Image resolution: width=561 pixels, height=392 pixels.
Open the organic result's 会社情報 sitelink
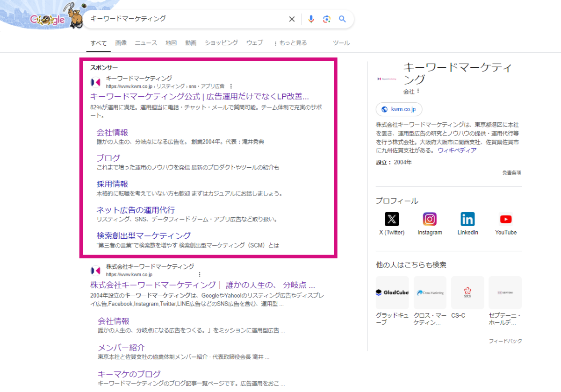(x=114, y=321)
